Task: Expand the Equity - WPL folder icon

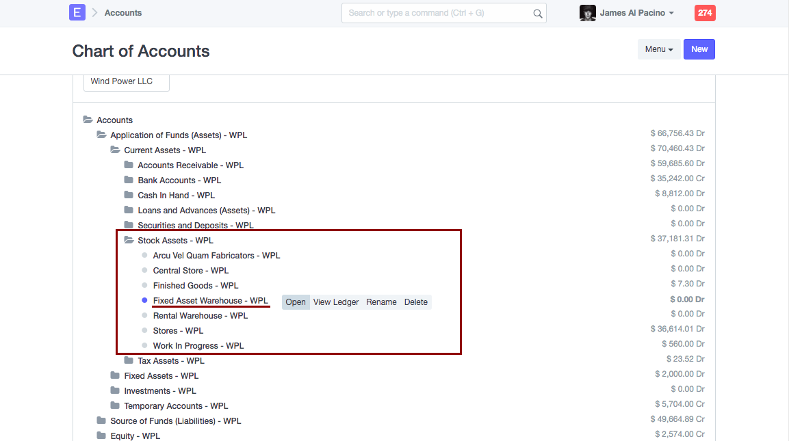Action: 101,436
